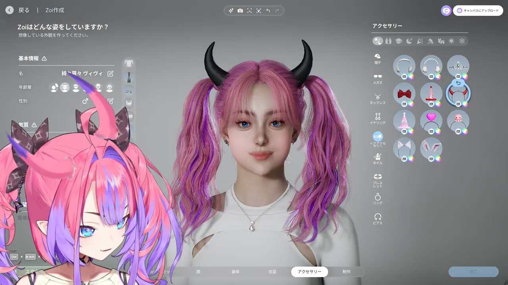Open the ブレスレット bracelet category

pos(377,179)
